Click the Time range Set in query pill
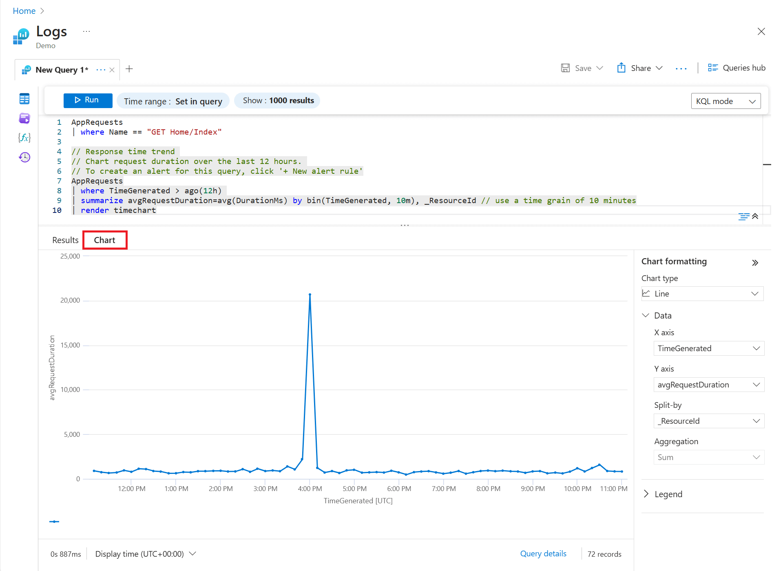This screenshot has width=783, height=571. (x=173, y=101)
